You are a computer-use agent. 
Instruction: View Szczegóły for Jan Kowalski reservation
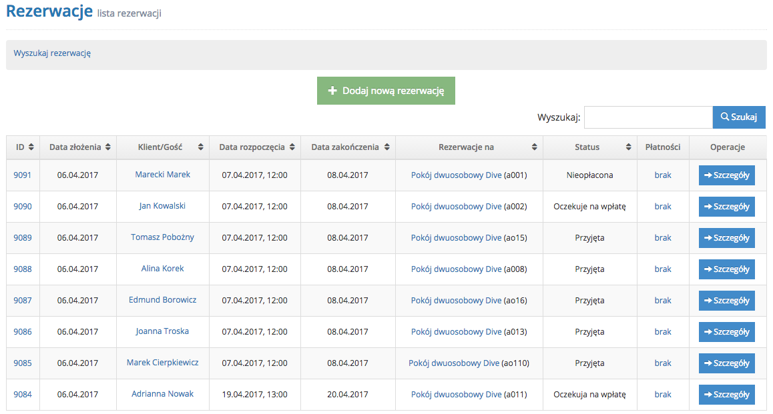click(727, 207)
